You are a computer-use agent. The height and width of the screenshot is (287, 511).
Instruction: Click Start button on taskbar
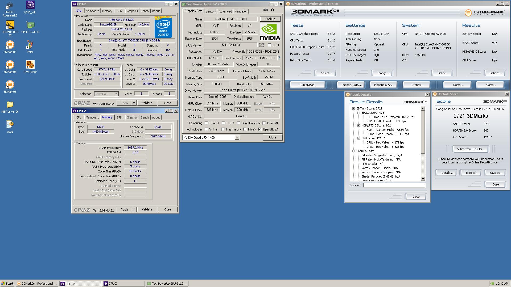pos(7,284)
